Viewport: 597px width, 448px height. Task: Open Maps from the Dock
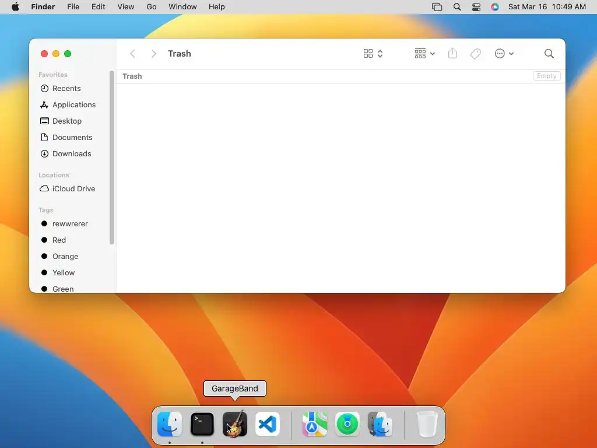tap(315, 424)
